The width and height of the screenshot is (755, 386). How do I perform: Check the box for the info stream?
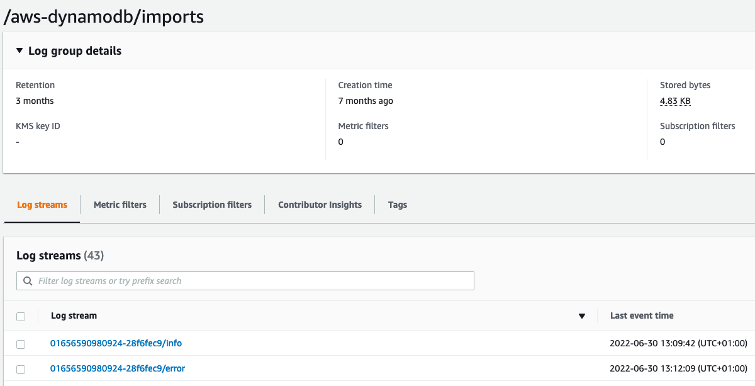tap(21, 344)
